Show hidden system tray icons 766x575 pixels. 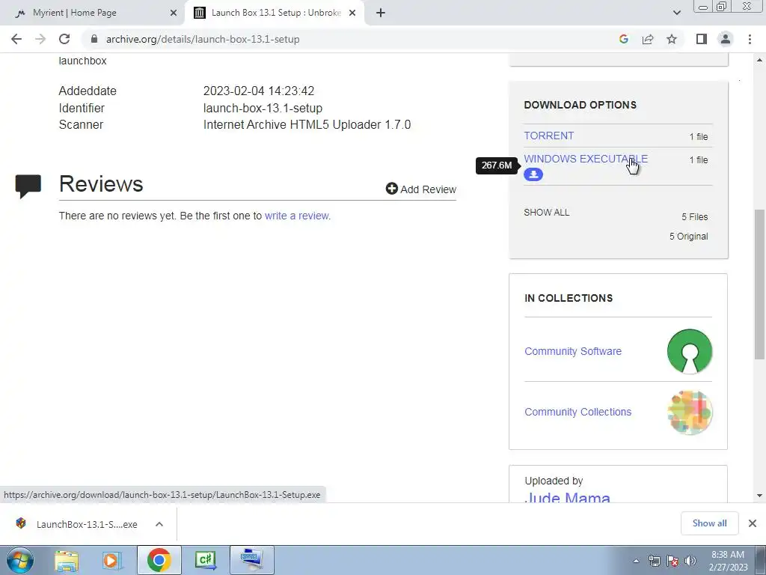tap(636, 562)
